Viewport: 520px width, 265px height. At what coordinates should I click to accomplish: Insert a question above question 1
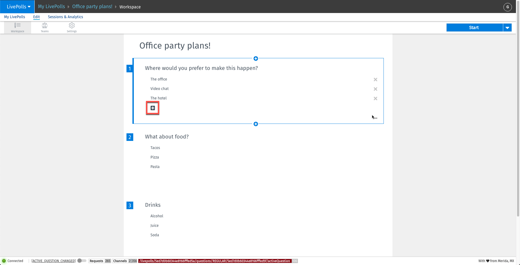click(256, 59)
